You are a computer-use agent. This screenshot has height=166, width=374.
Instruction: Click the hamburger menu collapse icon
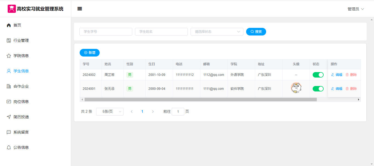click(x=80, y=9)
